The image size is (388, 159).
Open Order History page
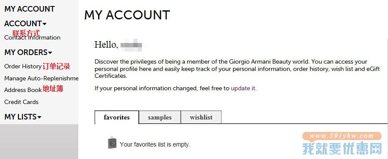(23, 66)
